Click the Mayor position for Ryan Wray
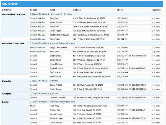This screenshot has height=125, width=166. [33, 106]
